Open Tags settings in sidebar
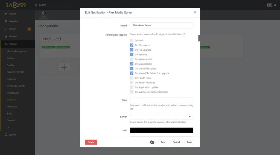 point(9,114)
